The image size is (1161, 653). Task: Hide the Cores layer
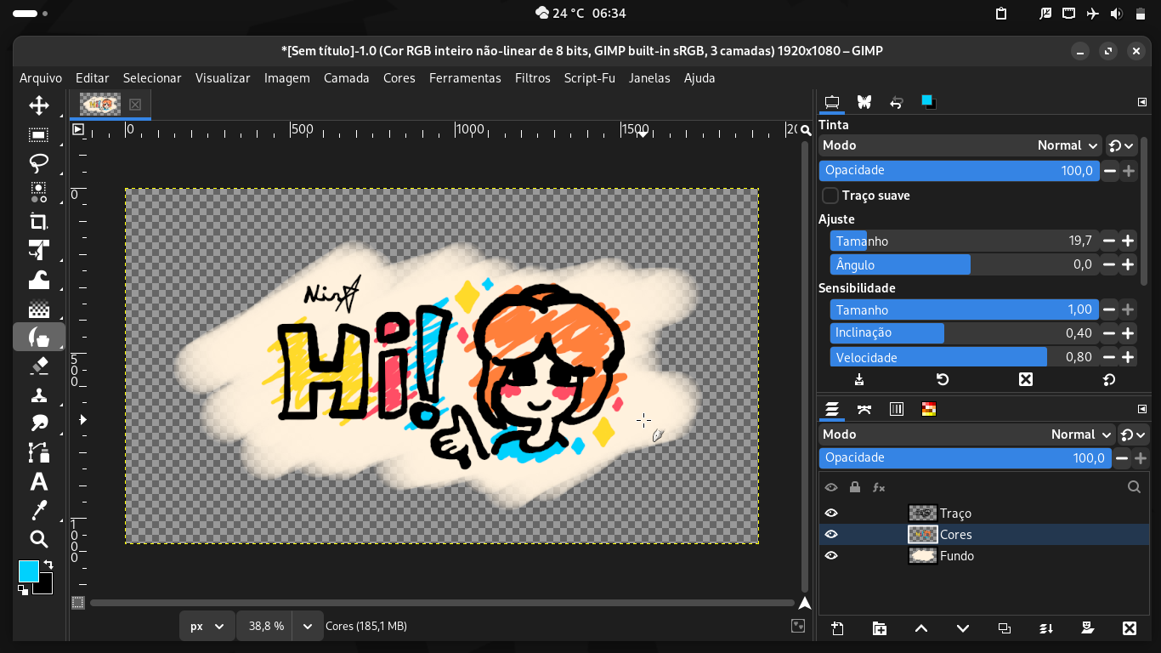point(831,534)
